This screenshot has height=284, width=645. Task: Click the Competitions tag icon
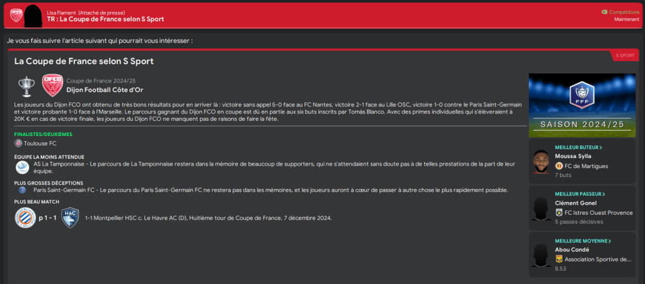605,11
